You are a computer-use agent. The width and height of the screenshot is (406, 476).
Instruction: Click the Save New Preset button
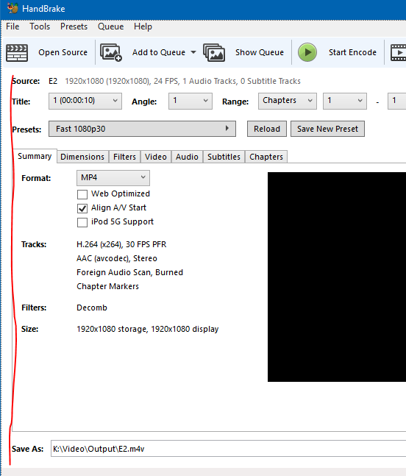[x=327, y=129]
